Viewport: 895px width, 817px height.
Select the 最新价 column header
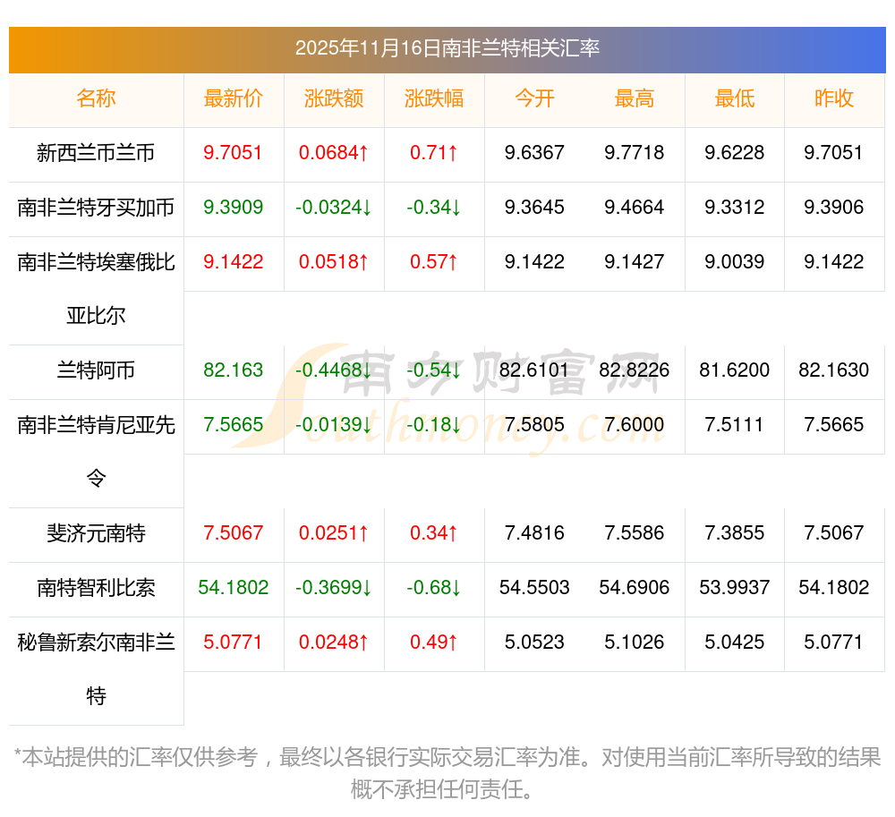[x=234, y=98]
